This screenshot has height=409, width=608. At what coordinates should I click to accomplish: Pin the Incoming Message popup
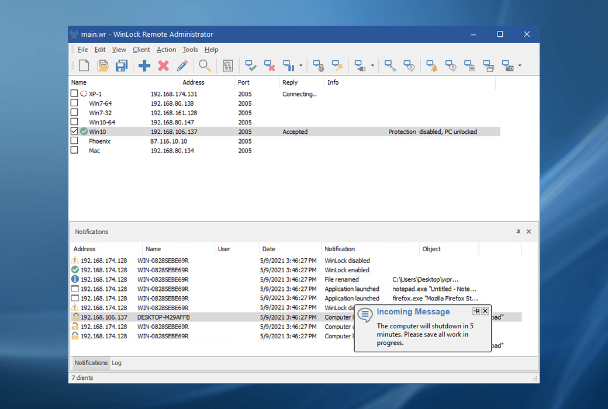(476, 311)
